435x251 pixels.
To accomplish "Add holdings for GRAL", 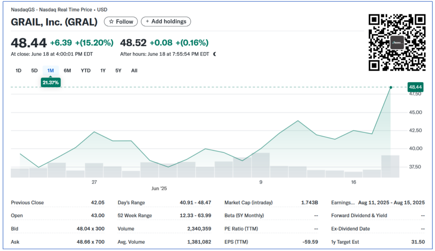I will [166, 22].
